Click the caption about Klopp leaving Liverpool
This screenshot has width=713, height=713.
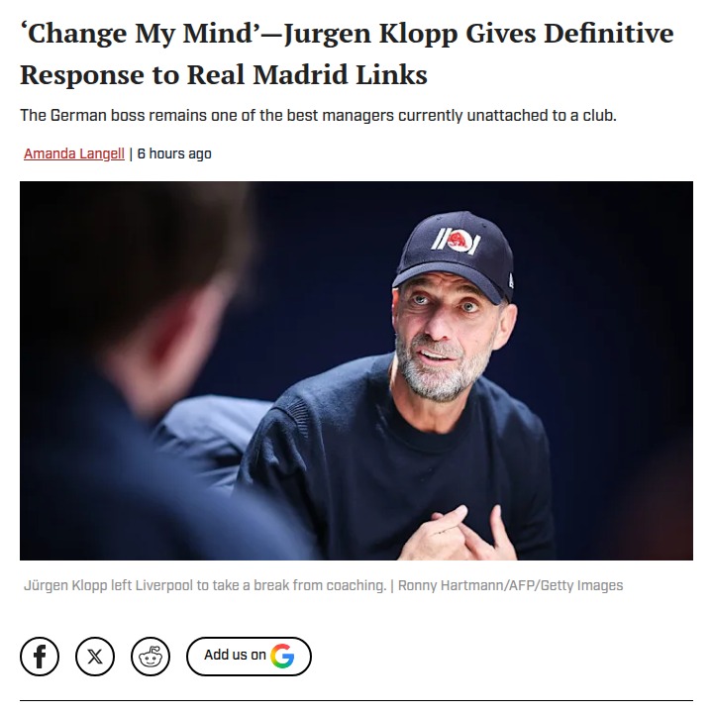[205, 585]
